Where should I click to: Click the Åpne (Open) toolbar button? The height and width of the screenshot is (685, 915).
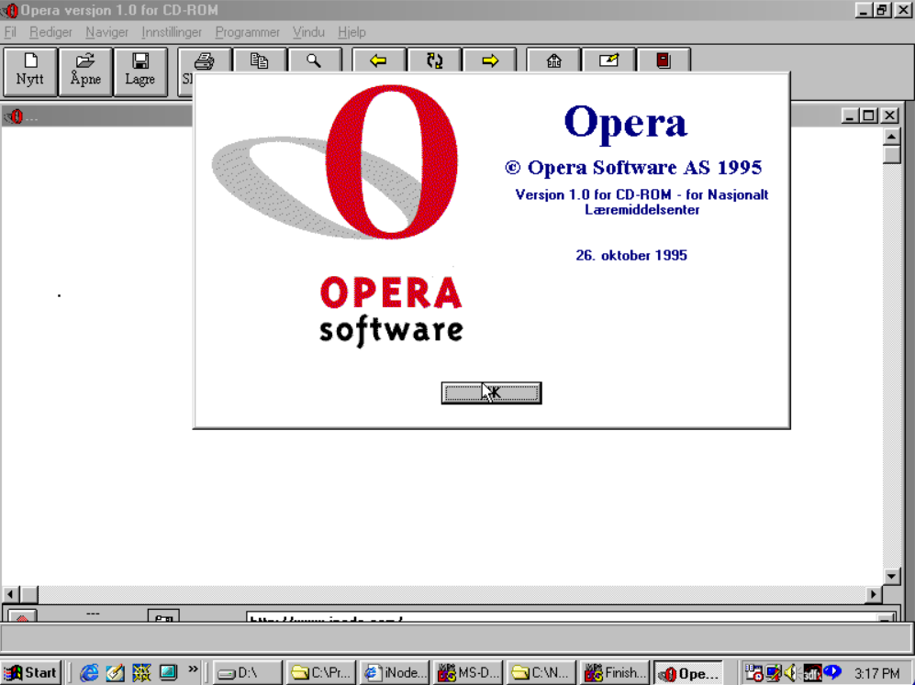[x=85, y=71]
